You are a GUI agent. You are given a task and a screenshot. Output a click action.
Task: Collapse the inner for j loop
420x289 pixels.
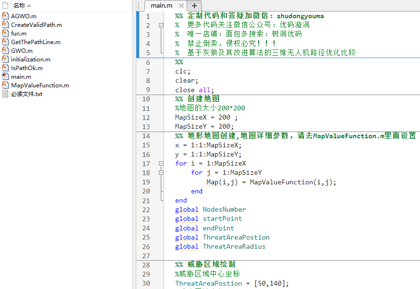(x=161, y=173)
